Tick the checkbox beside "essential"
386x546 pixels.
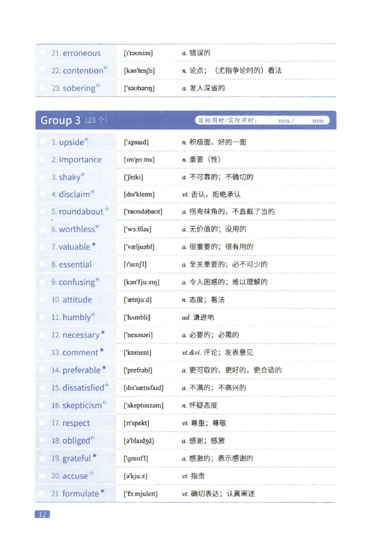click(42, 264)
